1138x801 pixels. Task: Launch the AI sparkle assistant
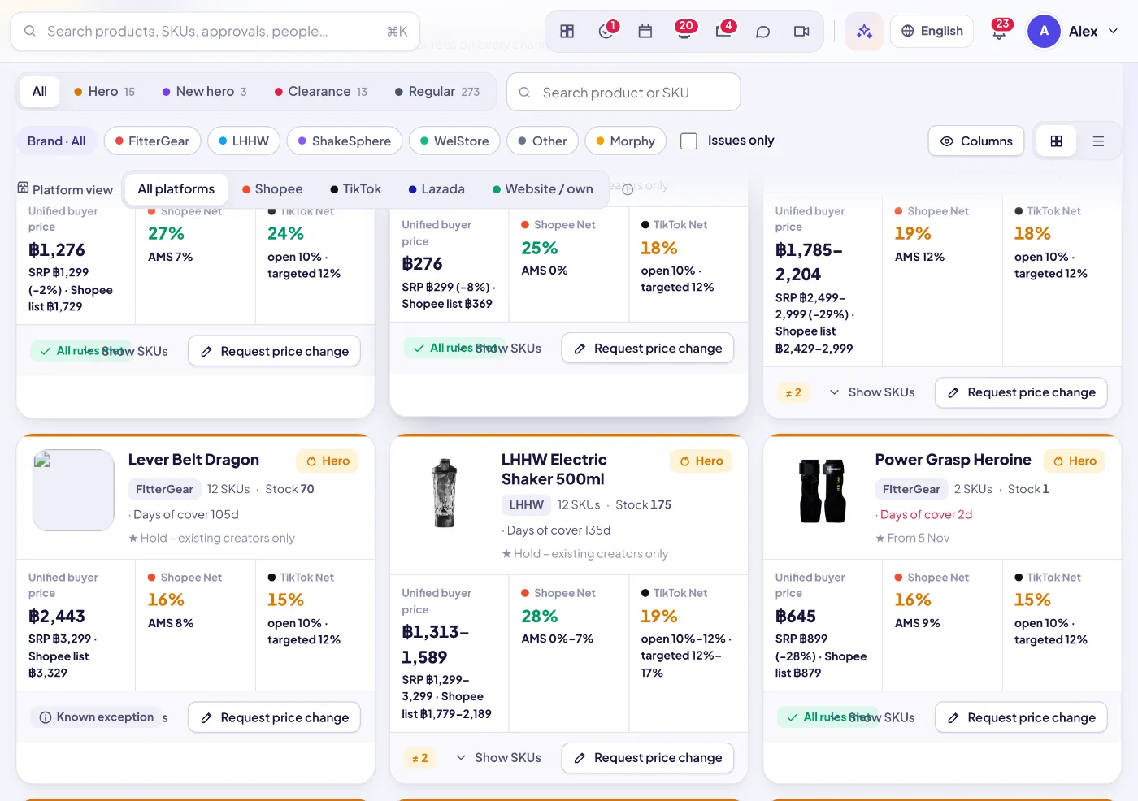coord(864,32)
